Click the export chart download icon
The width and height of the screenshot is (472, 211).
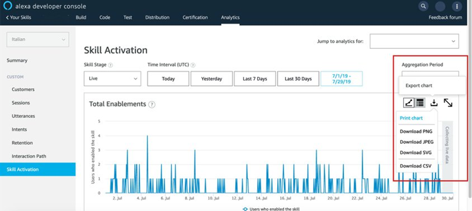[434, 103]
